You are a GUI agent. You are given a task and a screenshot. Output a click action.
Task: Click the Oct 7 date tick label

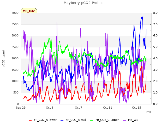pos(79,108)
